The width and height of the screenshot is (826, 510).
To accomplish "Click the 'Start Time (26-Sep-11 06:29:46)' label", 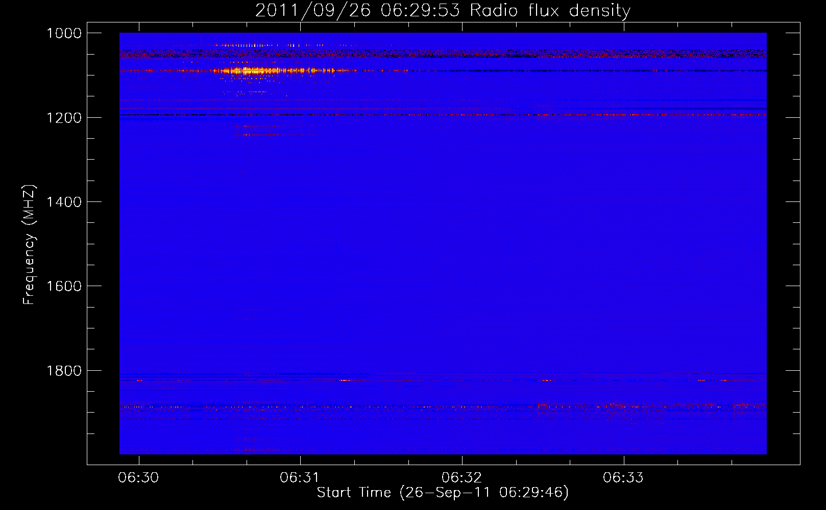I will [x=443, y=493].
